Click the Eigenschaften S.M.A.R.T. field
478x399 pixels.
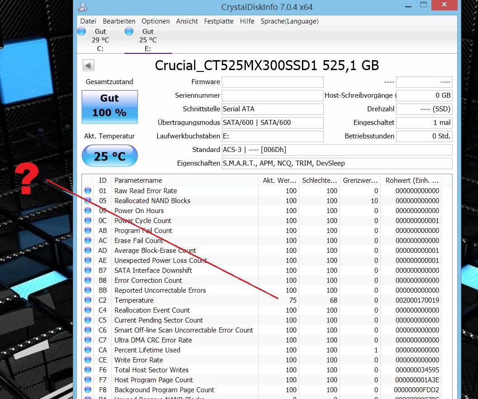(337, 163)
